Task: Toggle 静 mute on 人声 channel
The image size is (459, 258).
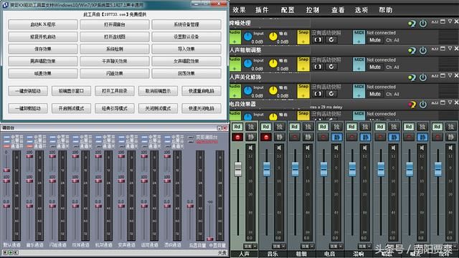Action: click(x=251, y=137)
